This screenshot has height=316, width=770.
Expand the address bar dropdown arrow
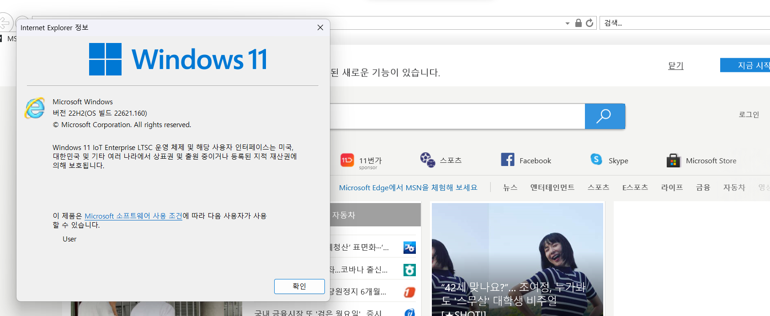coord(568,23)
